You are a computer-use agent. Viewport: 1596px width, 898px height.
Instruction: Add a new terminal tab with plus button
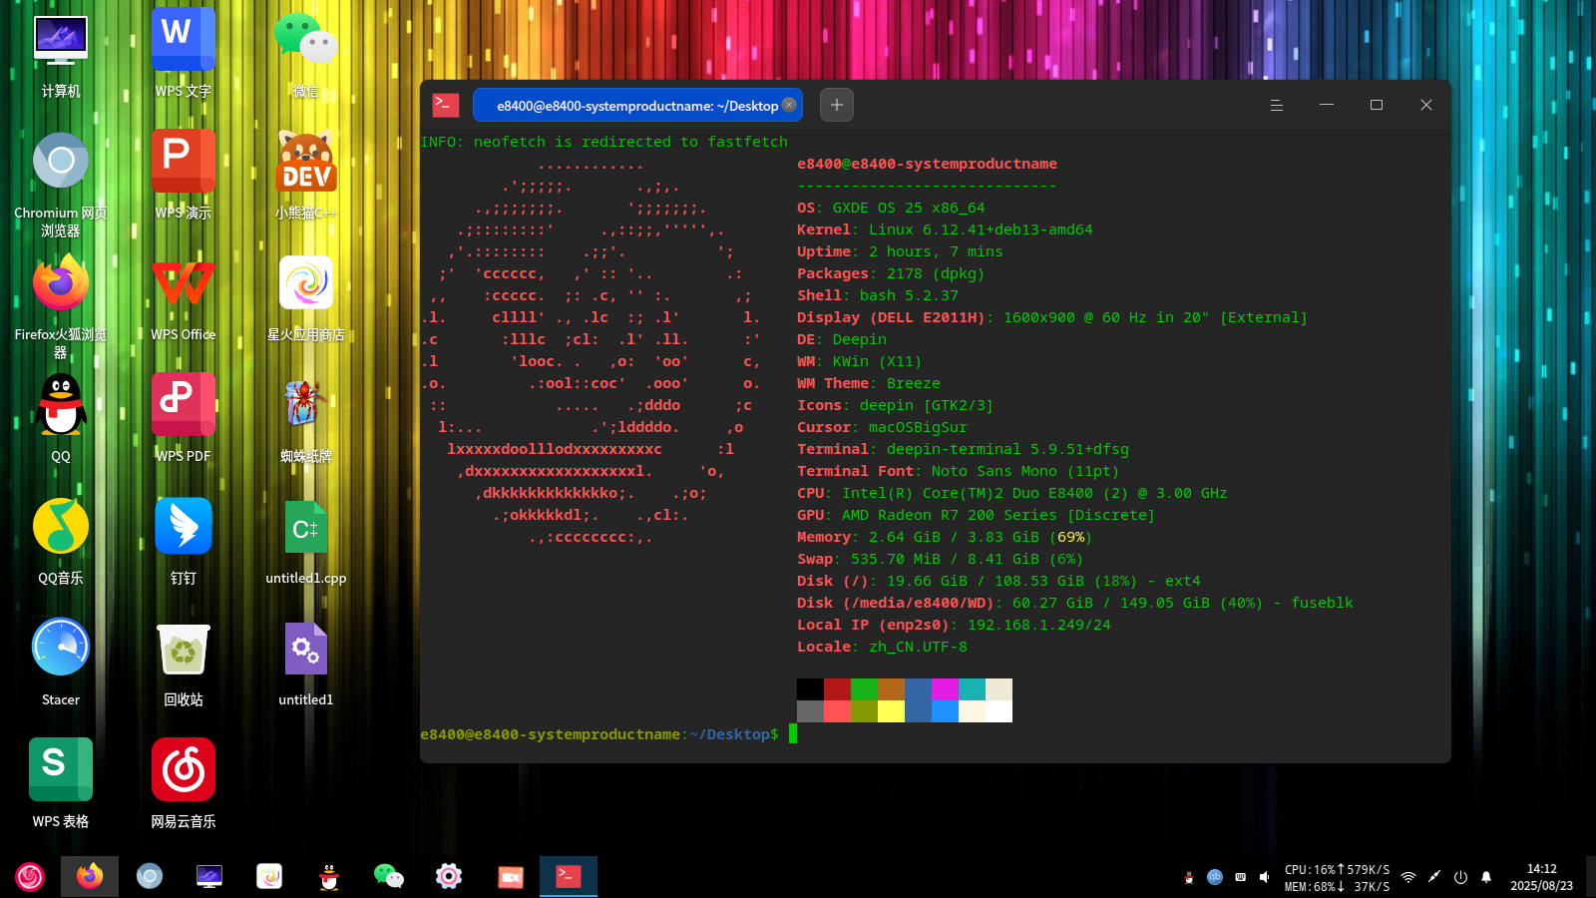point(837,105)
